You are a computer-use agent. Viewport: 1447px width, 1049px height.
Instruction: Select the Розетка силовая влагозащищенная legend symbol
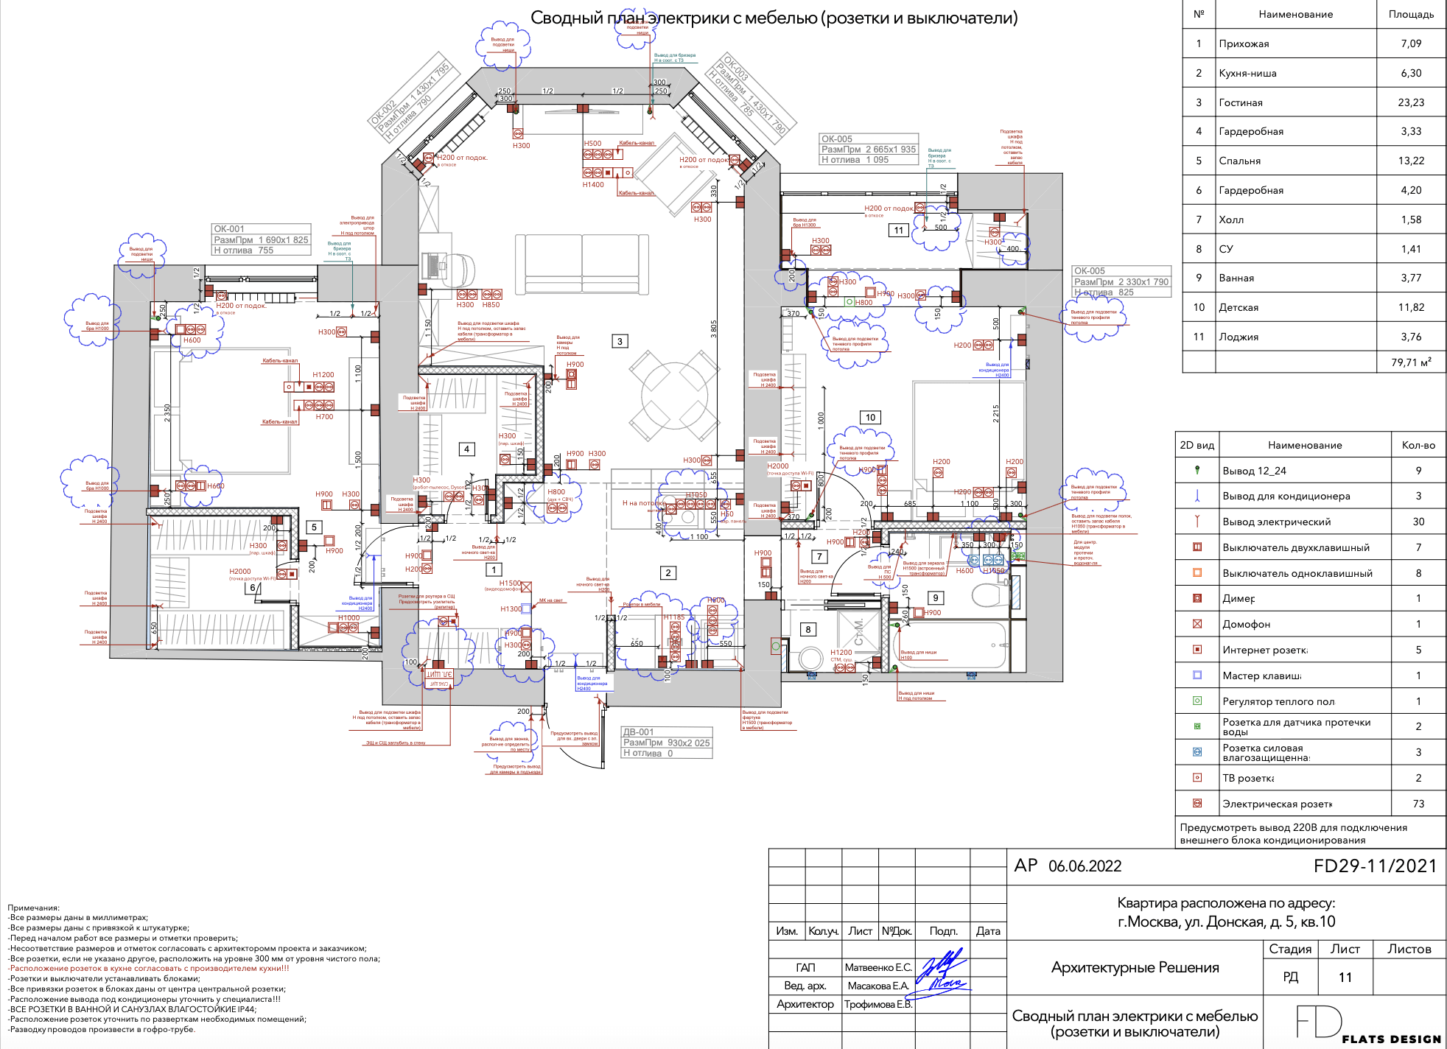pyautogui.click(x=1197, y=752)
